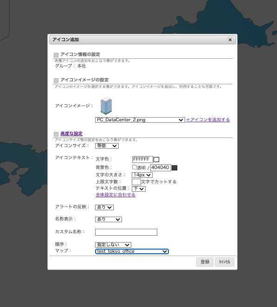This screenshot has width=277, height=307.
Task: Enable the 透明 background checkbox
Action: click(135, 167)
